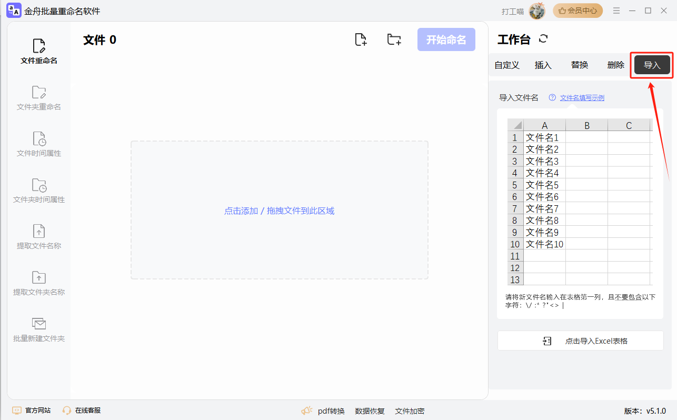Open 提取文件名称 in the sidebar

39,237
